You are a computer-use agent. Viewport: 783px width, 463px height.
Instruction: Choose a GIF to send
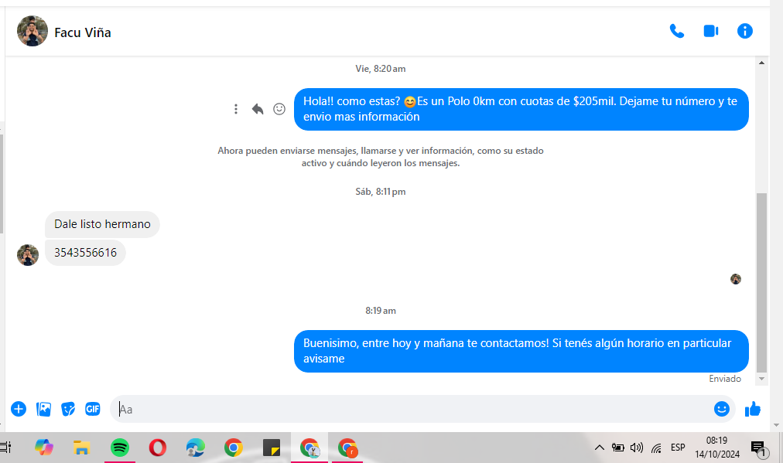[92, 409]
